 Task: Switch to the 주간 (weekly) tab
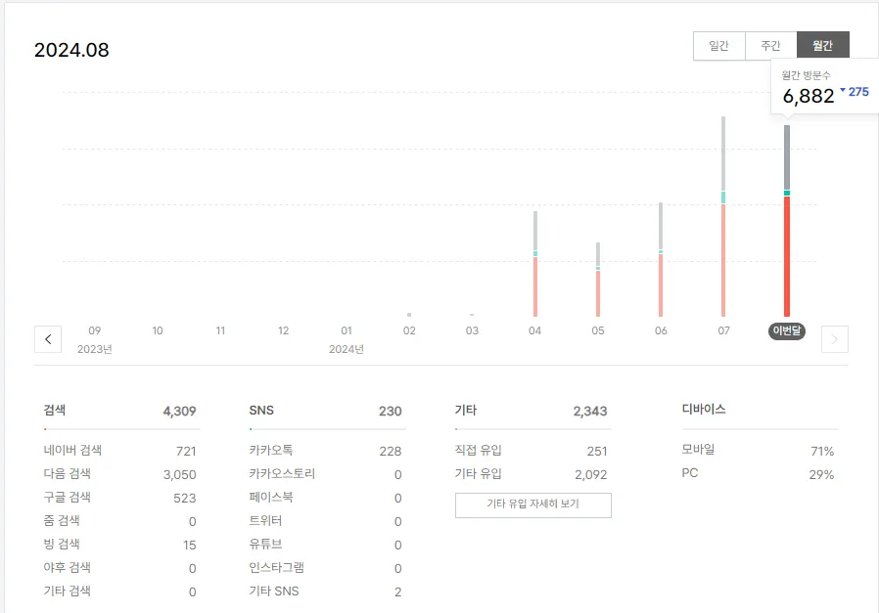(x=770, y=45)
